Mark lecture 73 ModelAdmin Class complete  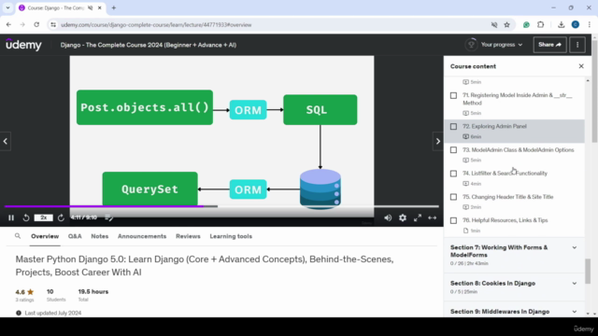tap(453, 150)
